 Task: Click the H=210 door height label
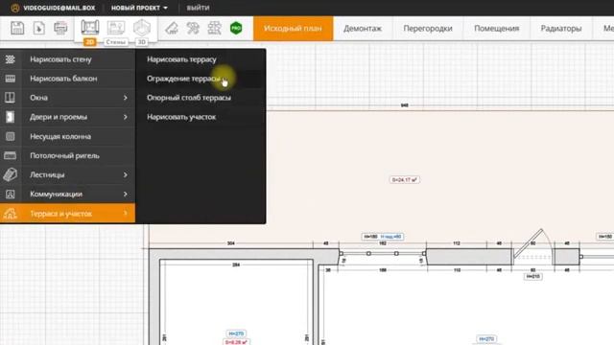coord(533,277)
